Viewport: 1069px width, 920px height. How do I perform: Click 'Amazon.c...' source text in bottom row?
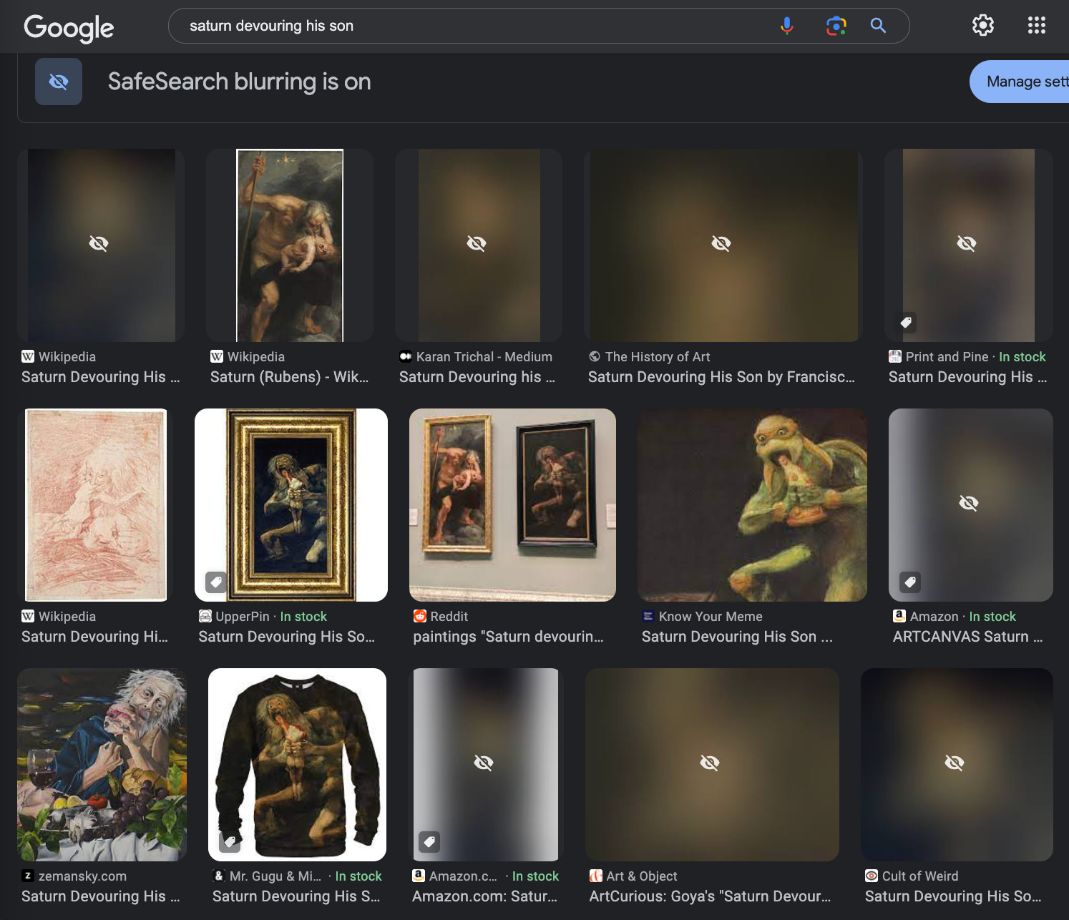click(463, 876)
